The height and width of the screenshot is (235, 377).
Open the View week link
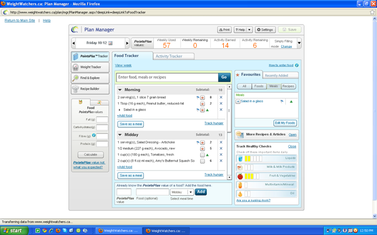123,65
